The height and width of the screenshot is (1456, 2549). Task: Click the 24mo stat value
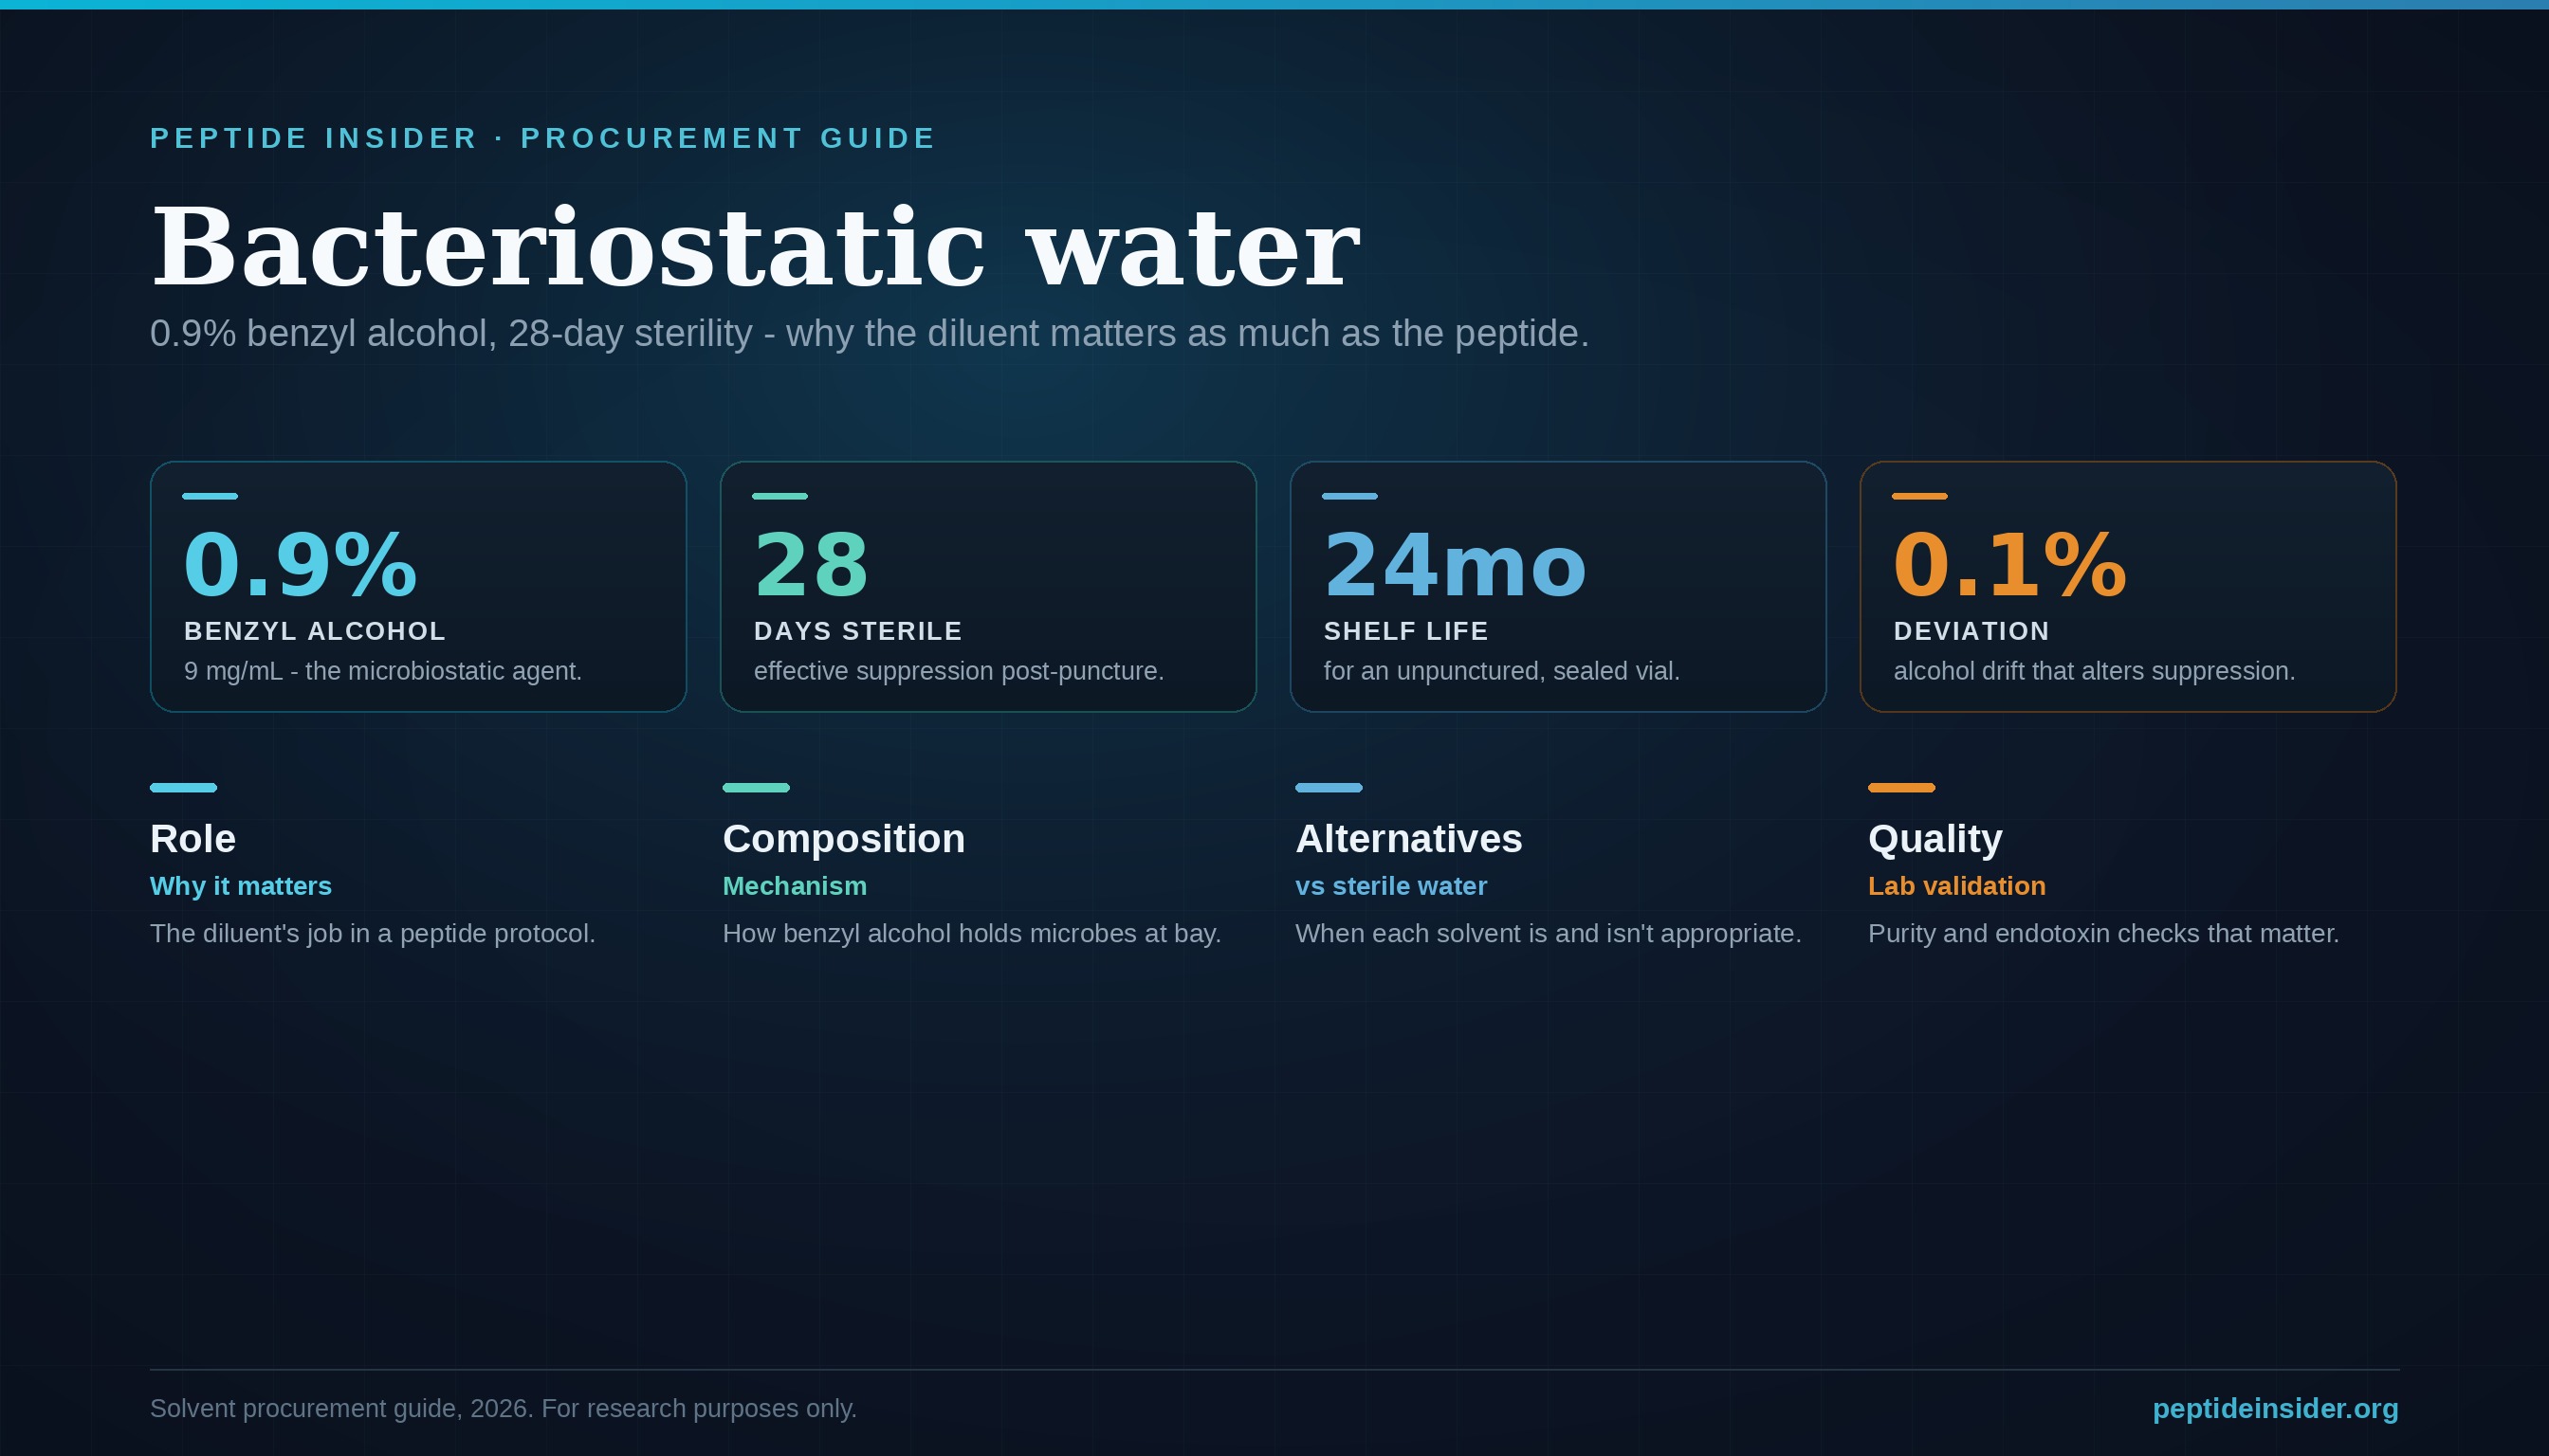point(1455,565)
